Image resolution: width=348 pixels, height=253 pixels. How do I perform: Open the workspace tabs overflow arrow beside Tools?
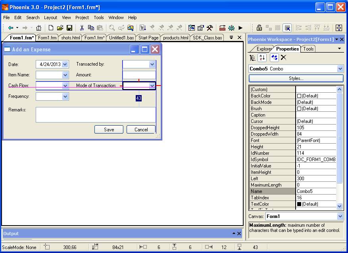pyautogui.click(x=339, y=49)
